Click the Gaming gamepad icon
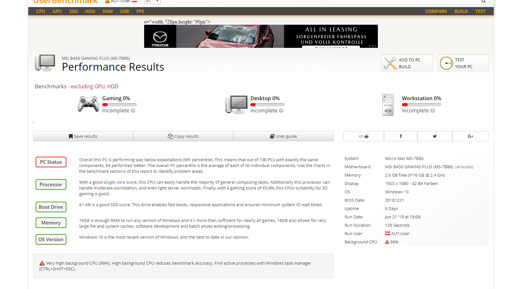Screen dimensions: 513x289 pos(88,104)
